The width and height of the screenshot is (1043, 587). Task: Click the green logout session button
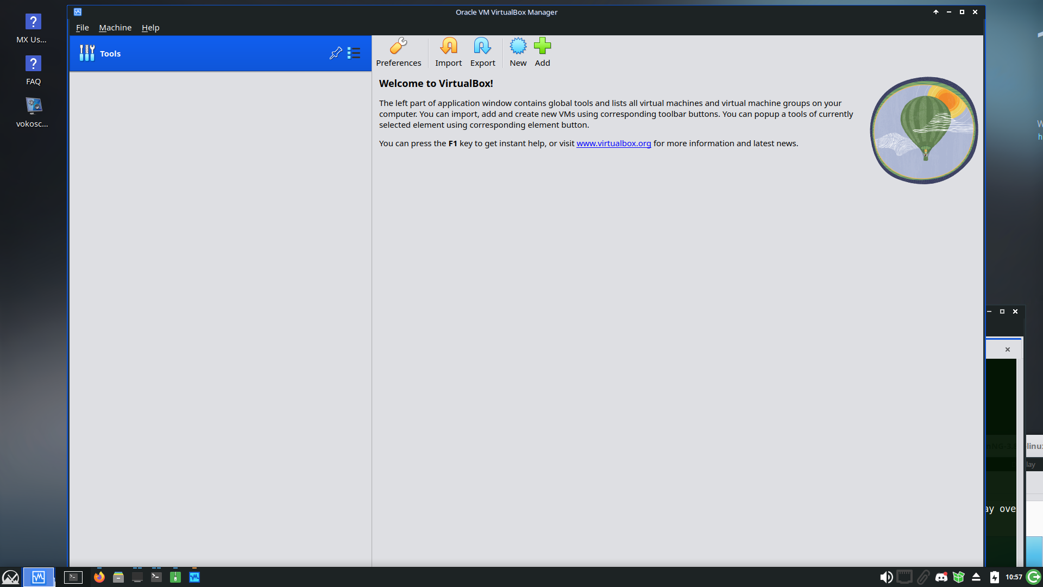(1033, 577)
